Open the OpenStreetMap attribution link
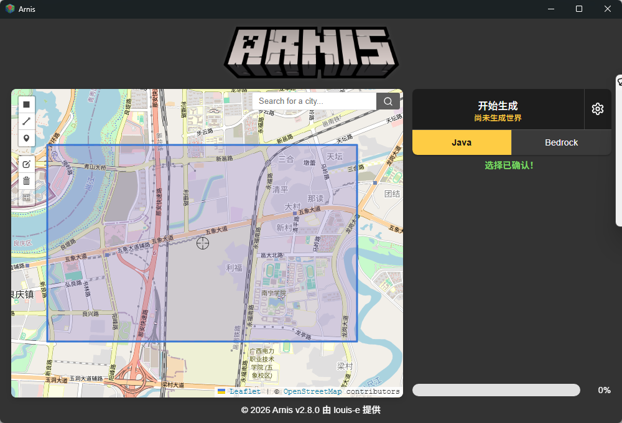This screenshot has width=622, height=423. 312,391
